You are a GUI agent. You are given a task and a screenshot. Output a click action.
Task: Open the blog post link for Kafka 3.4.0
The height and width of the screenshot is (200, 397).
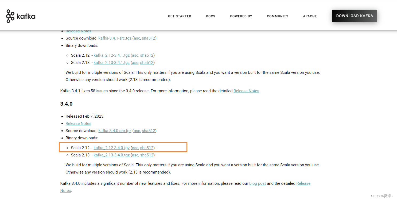tap(258, 183)
